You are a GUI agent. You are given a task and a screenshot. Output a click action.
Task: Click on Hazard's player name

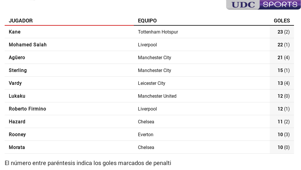click(17, 122)
